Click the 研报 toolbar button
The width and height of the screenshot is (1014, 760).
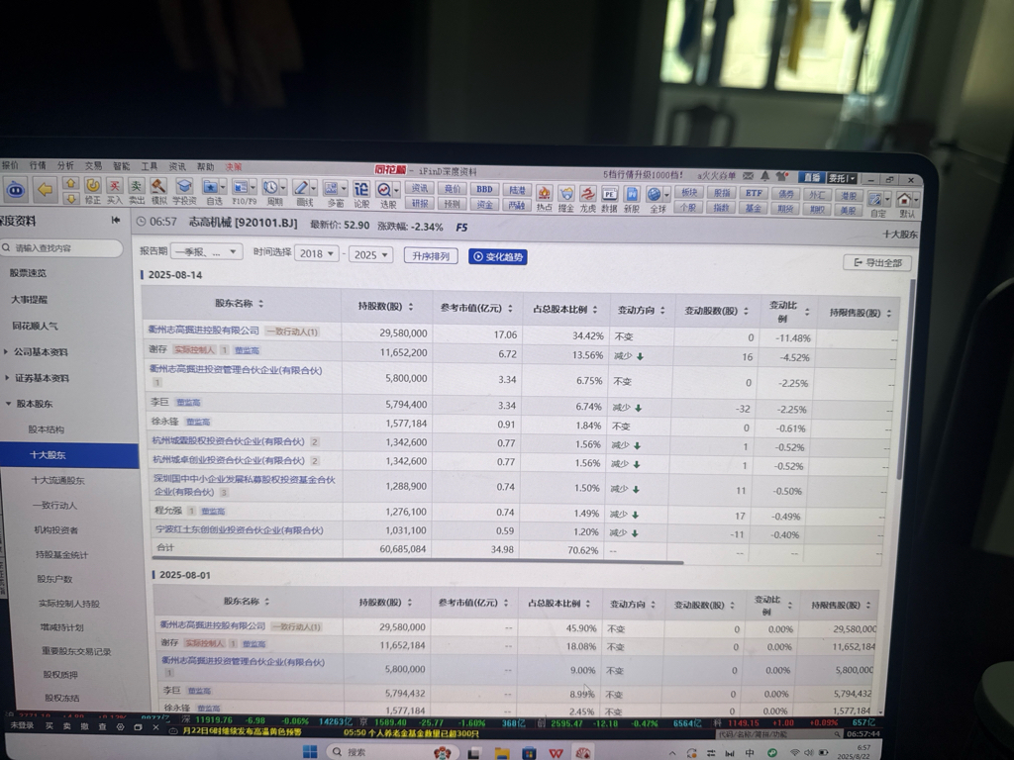(420, 203)
